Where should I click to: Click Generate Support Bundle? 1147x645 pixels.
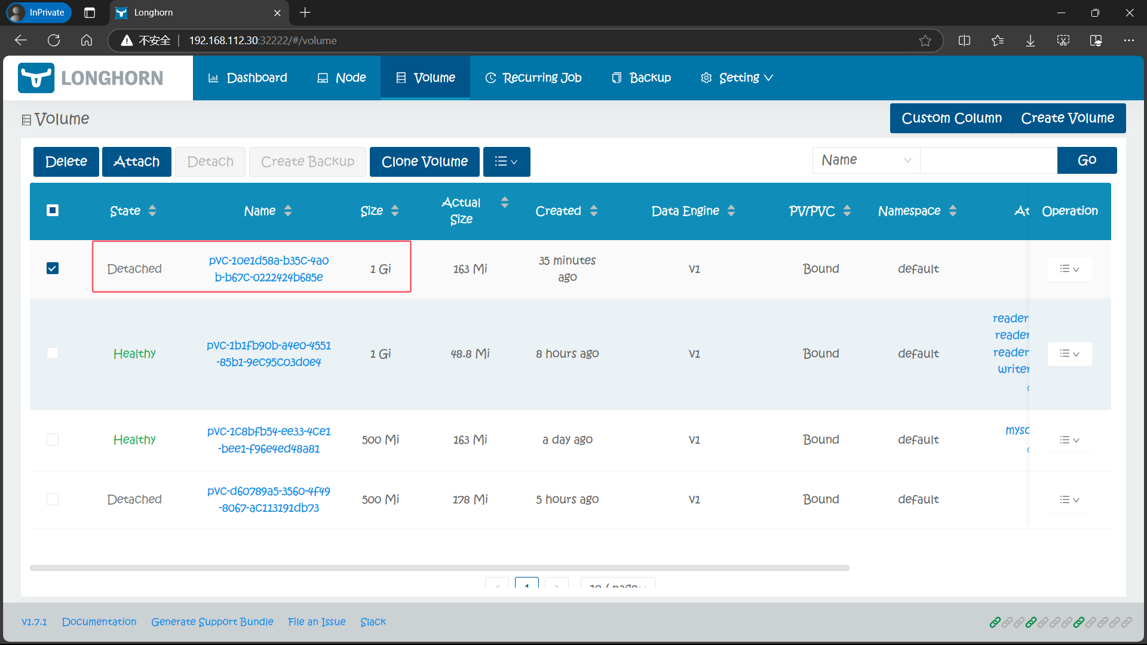click(212, 622)
